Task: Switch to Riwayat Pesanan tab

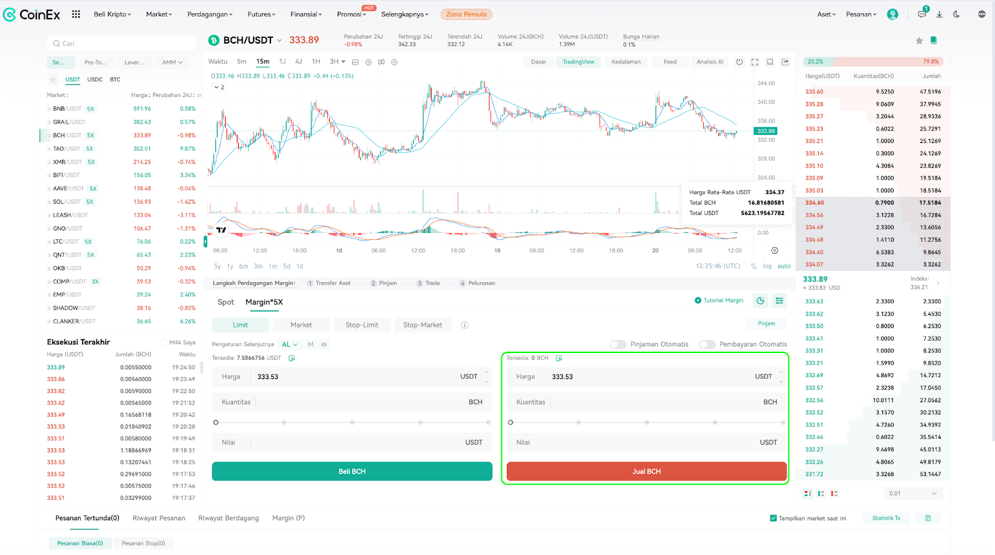Action: [x=159, y=518]
